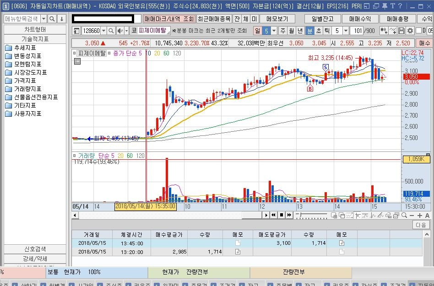This screenshot has width=434, height=286.
Task: Open the 강세/약세 tab in the left panel
Action: tap(35, 259)
